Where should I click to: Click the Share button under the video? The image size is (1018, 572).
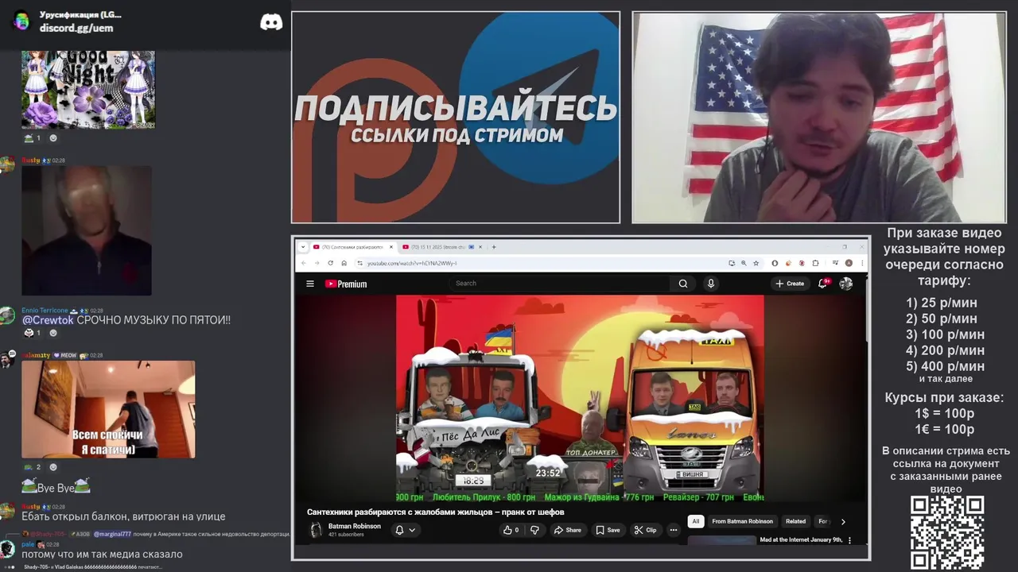tap(568, 530)
